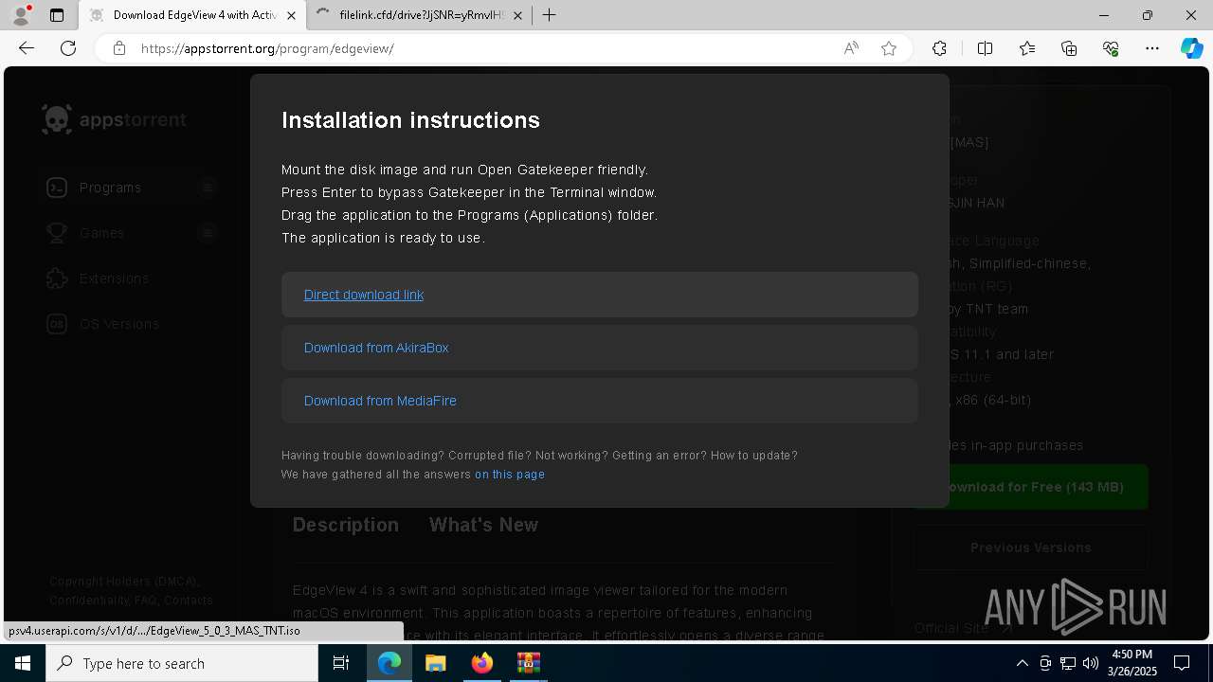This screenshot has width=1213, height=682.
Task: Click Download for Free (143 MB) button
Action: 1031,487
